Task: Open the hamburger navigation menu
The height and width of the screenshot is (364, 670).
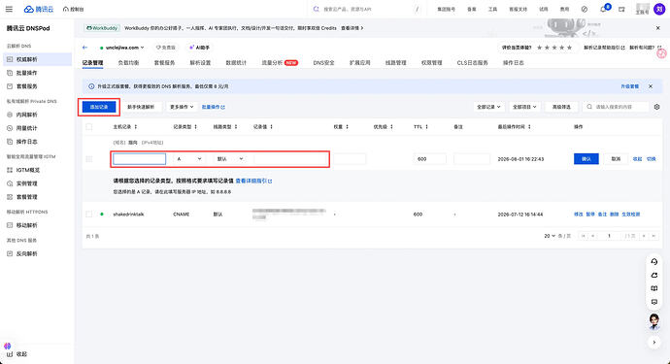Action: click(9, 9)
